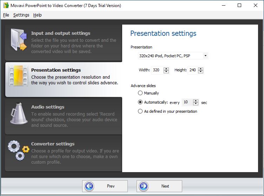Click the film strip Presentation settings icon
Screen dimensions: 264x196
(x=19, y=76)
